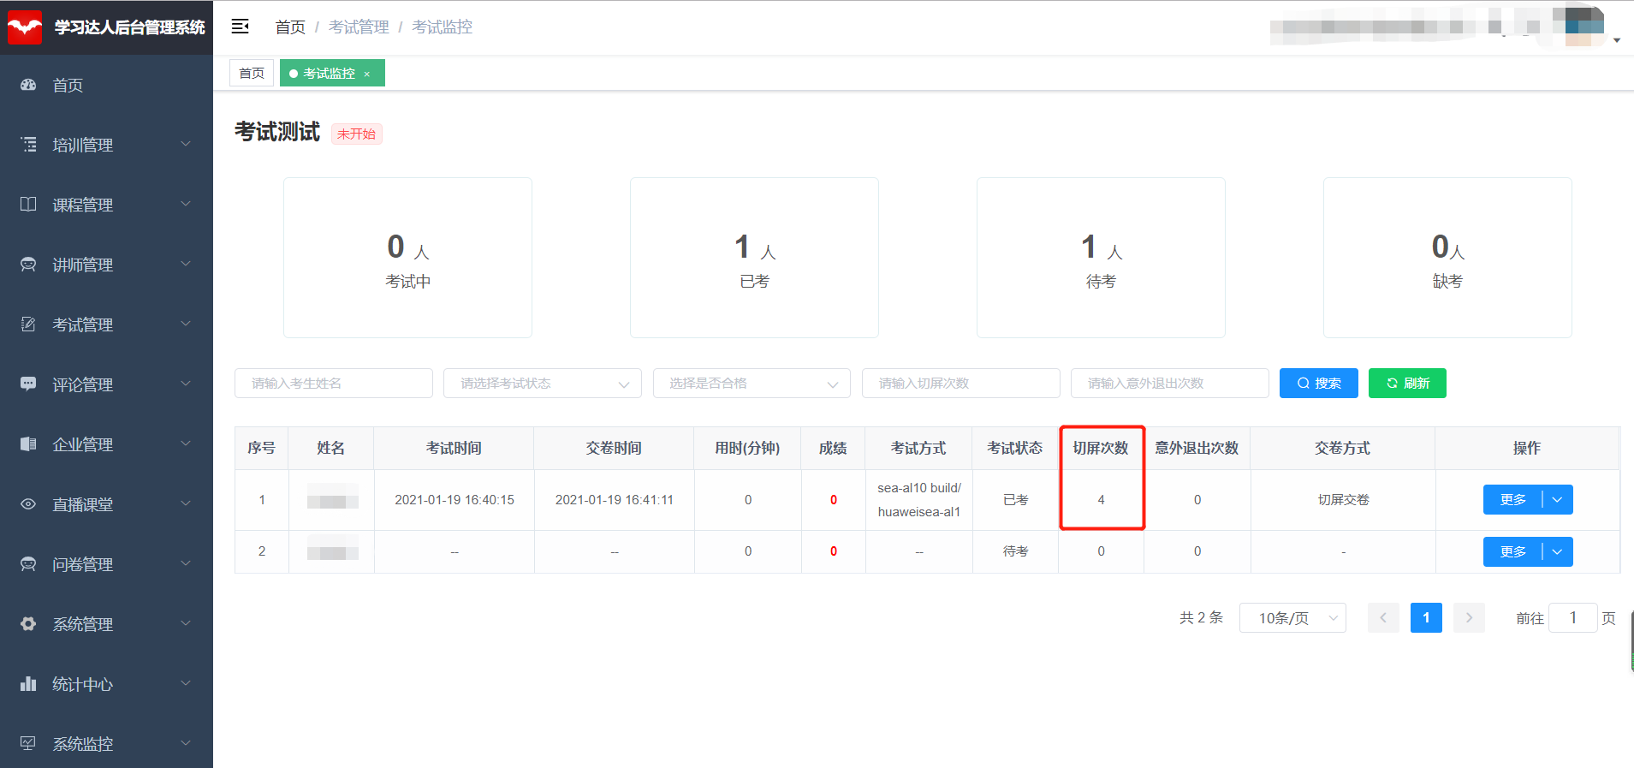
Task: Click 切屏交卷 cell in row 1
Action: (1343, 500)
